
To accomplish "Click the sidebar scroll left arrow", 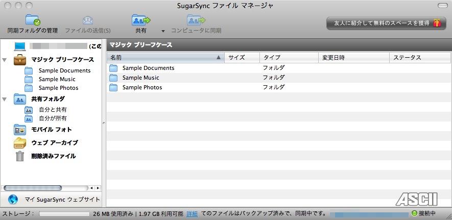I will (91, 188).
